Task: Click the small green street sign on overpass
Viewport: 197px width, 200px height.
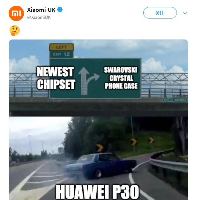Action: (175, 100)
